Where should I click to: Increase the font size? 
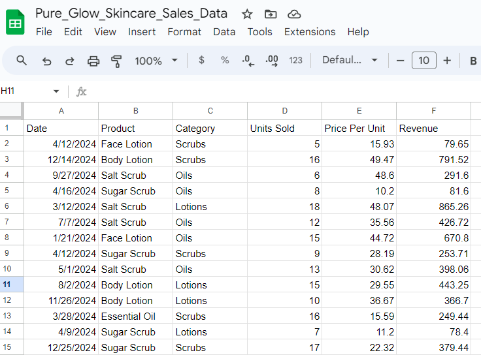[447, 61]
